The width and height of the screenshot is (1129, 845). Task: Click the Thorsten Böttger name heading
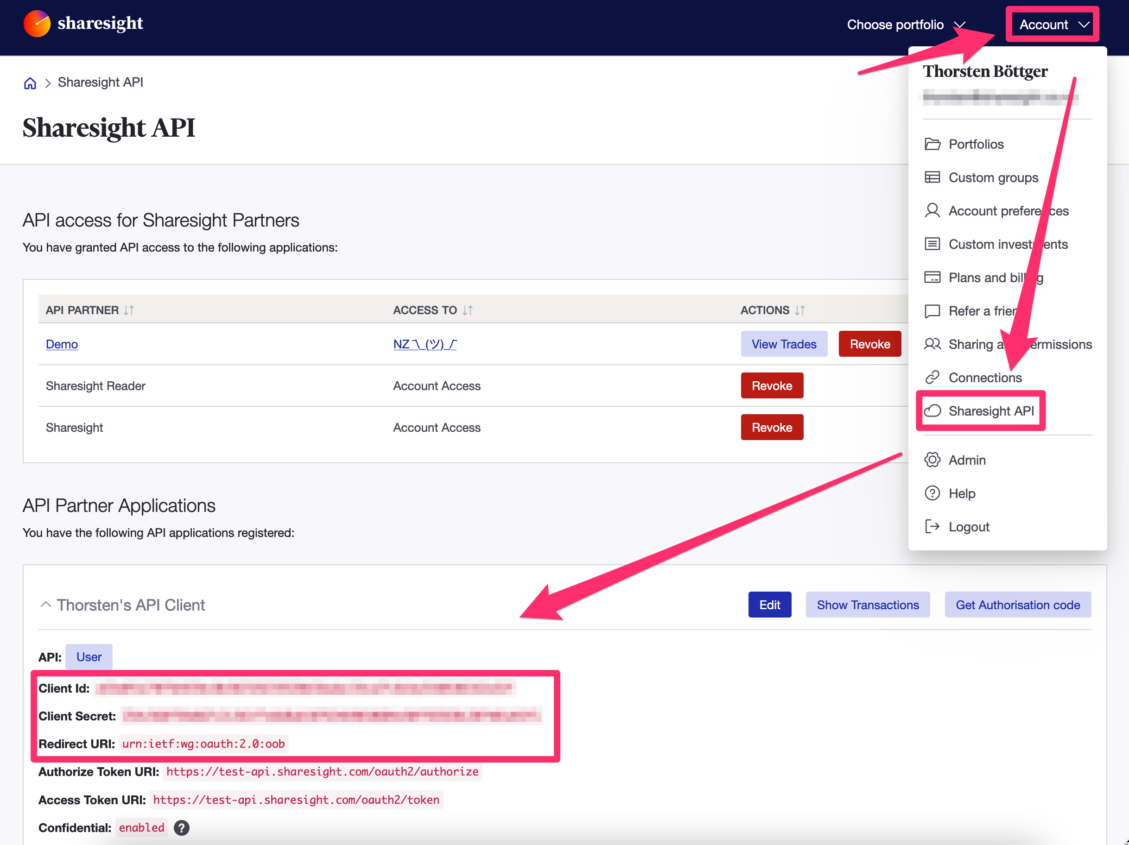point(985,71)
